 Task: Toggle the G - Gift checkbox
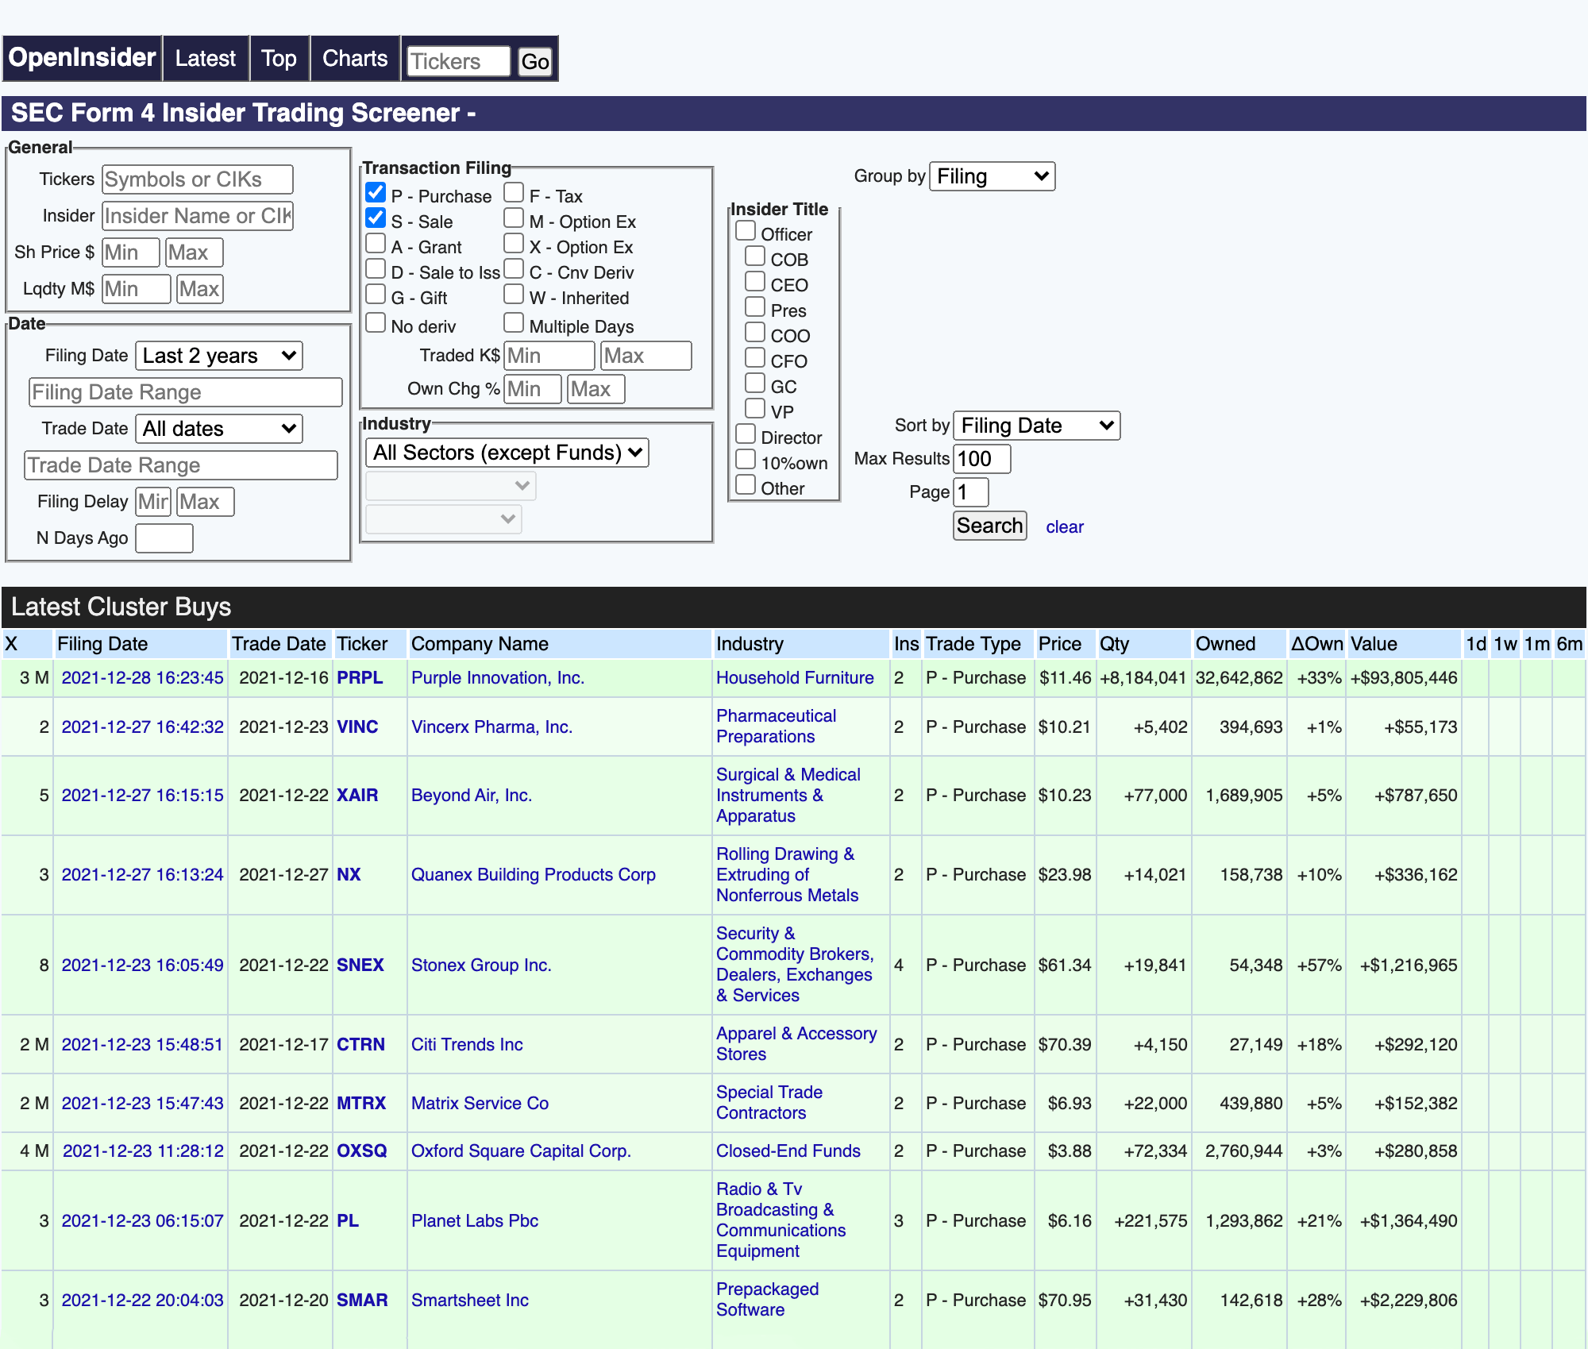click(376, 295)
